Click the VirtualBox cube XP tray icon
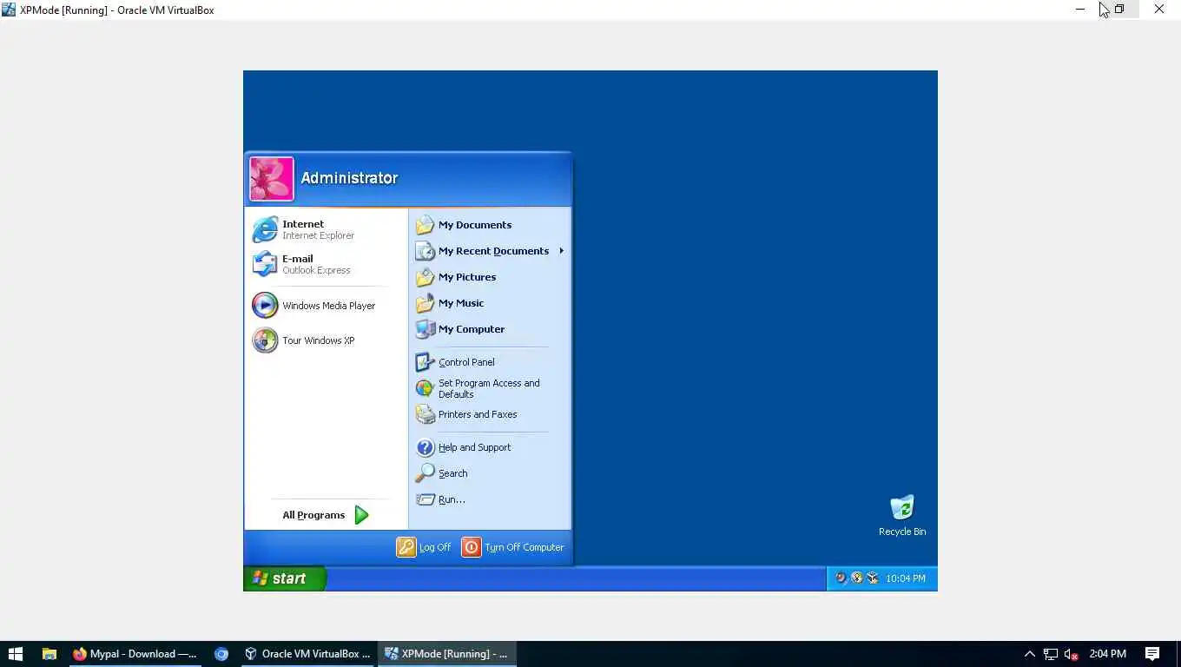Viewport: 1181px width, 667px height. coord(873,578)
